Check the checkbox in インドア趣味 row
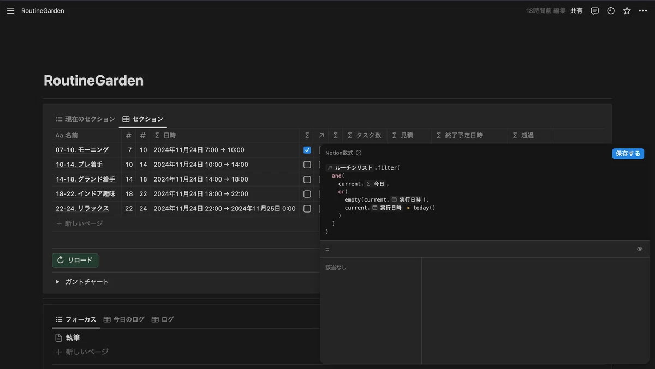The image size is (655, 369). [x=307, y=194]
